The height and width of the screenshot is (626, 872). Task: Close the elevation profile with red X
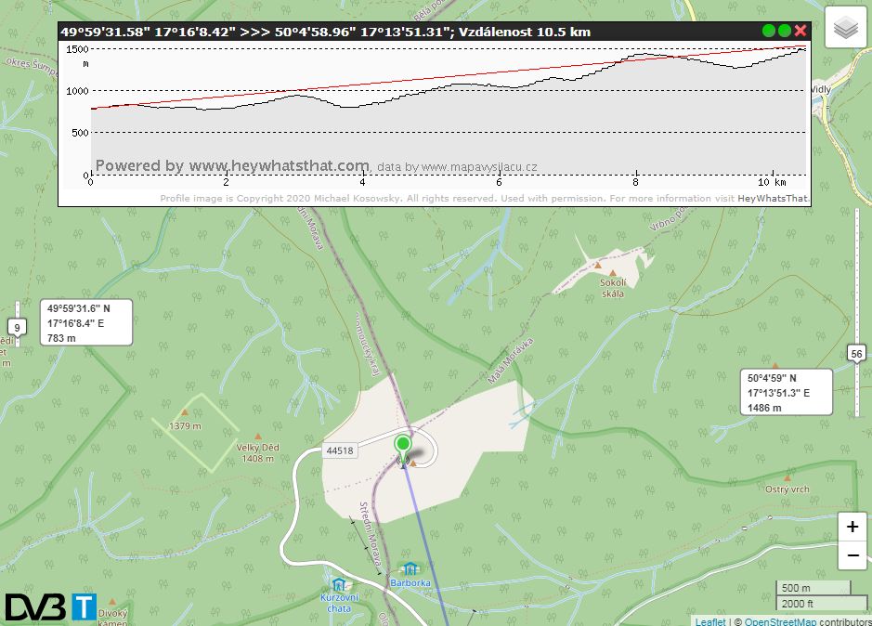800,31
